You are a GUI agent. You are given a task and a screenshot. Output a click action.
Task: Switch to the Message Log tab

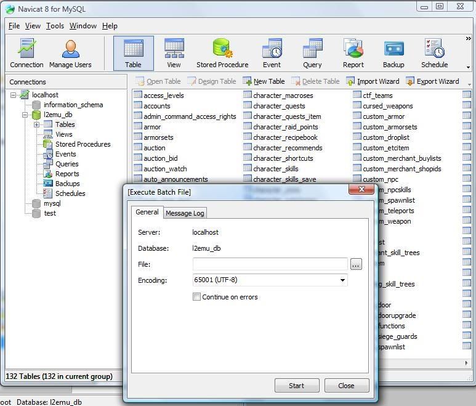tap(185, 213)
